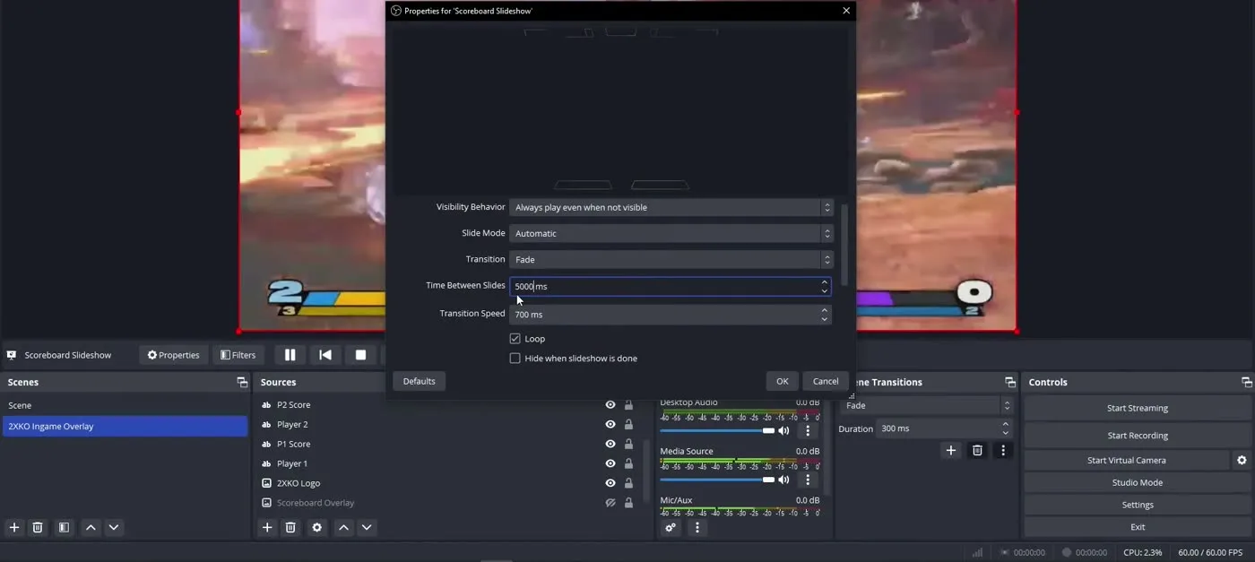Open scene filters in Scenes toolbar
The height and width of the screenshot is (562, 1255).
tap(64, 528)
